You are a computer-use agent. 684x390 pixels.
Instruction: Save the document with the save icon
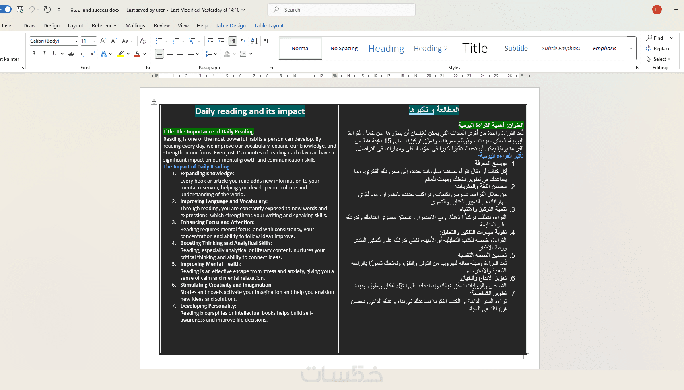pyautogui.click(x=20, y=10)
